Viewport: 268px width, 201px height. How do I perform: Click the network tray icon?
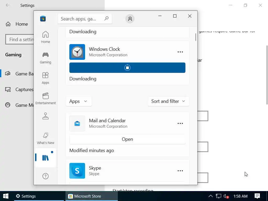pyautogui.click(x=219, y=196)
